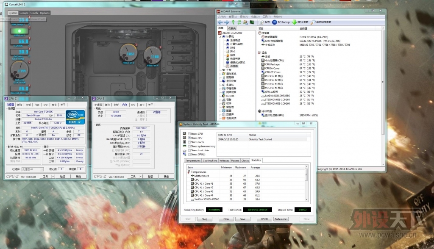Open the 处理器 #1 selection dropdown in CPU-Z
The image size is (434, 249).
pos(42,169)
